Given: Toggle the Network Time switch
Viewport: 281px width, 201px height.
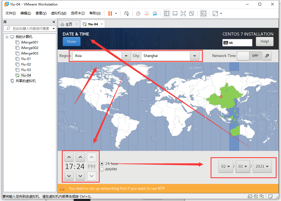Looking at the screenshot, I should point(249,56).
